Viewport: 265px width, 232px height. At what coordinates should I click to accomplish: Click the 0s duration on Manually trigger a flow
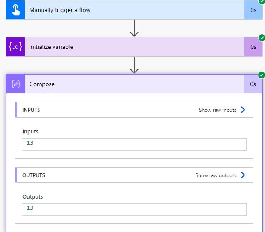tap(253, 10)
